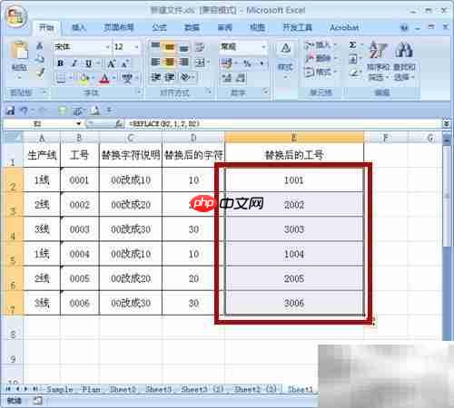Select the Format Painter brush
The height and width of the screenshot is (408, 454).
pos(40,73)
